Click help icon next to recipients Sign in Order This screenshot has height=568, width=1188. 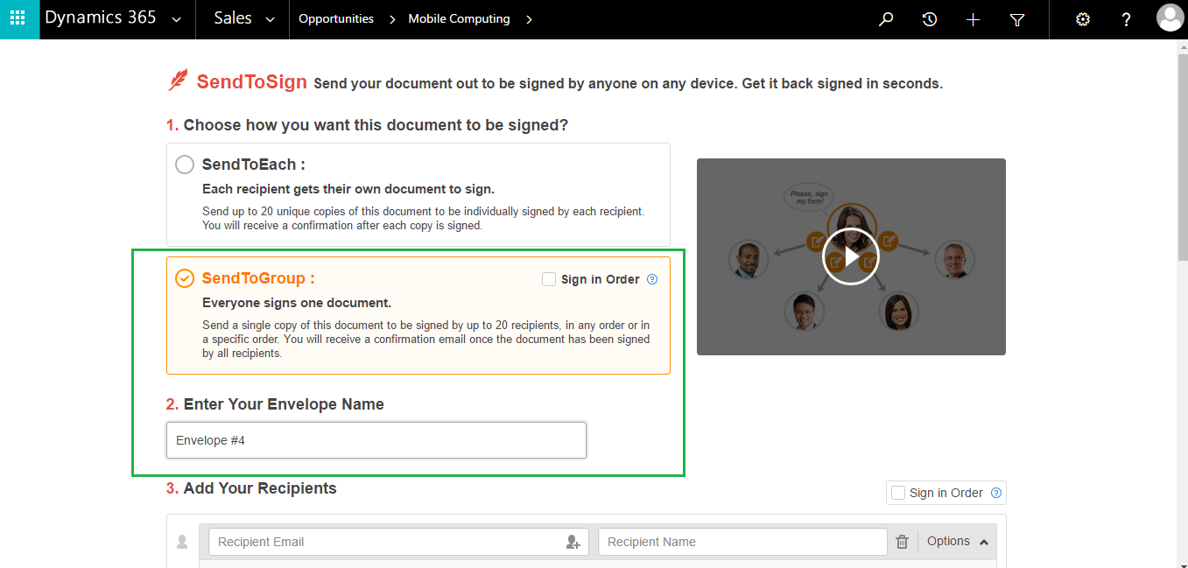[995, 493]
